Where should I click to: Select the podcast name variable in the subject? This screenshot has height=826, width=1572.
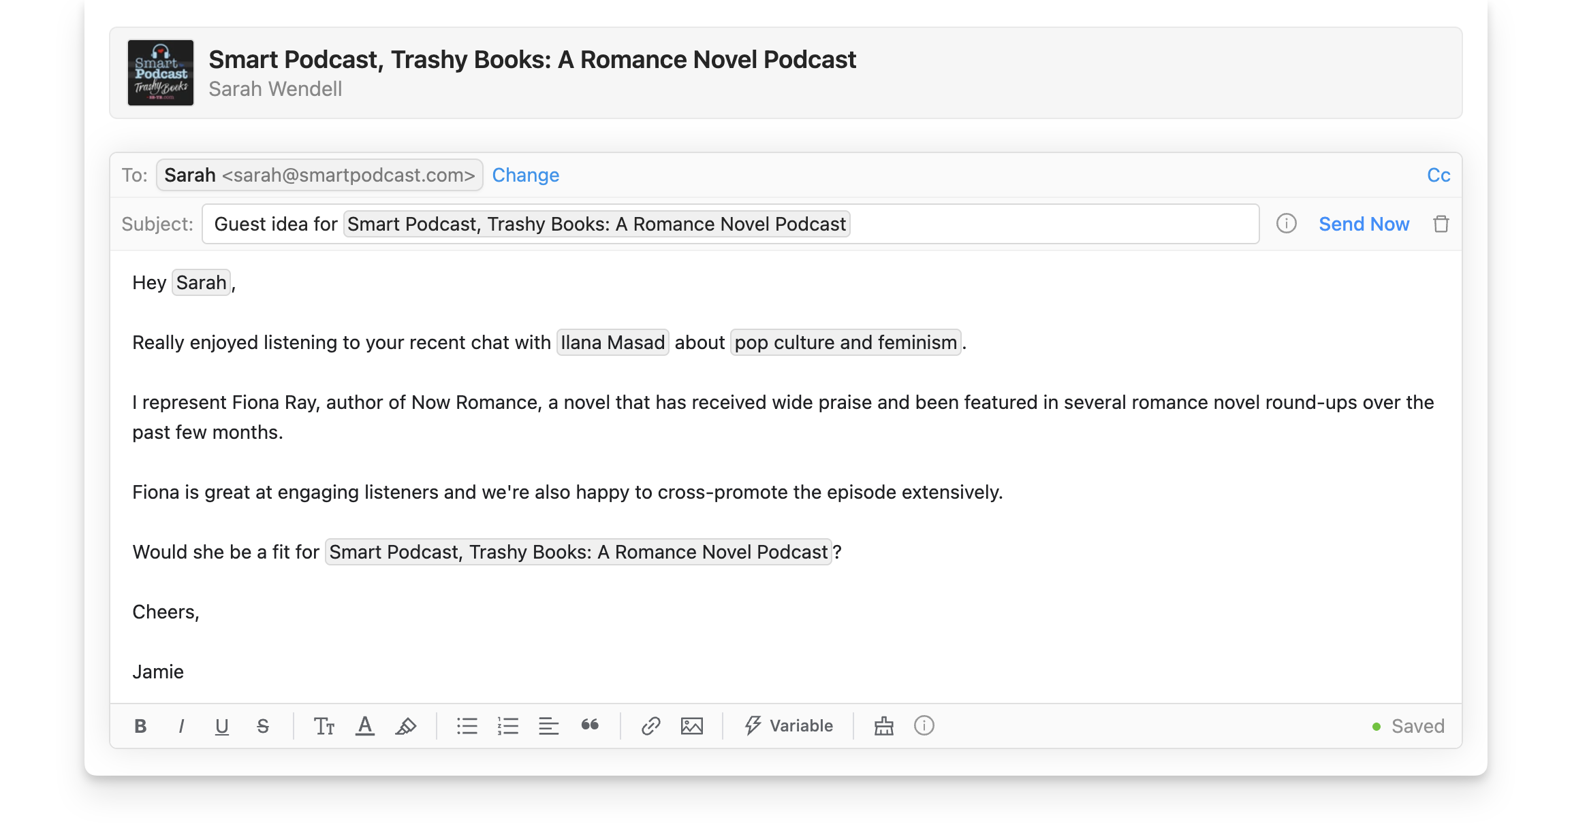(597, 224)
